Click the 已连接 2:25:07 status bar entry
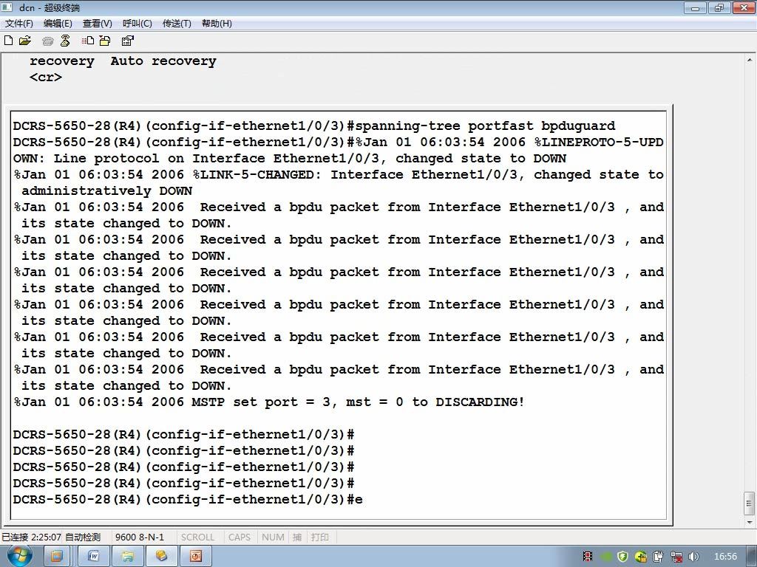This screenshot has height=567, width=757. (x=31, y=537)
